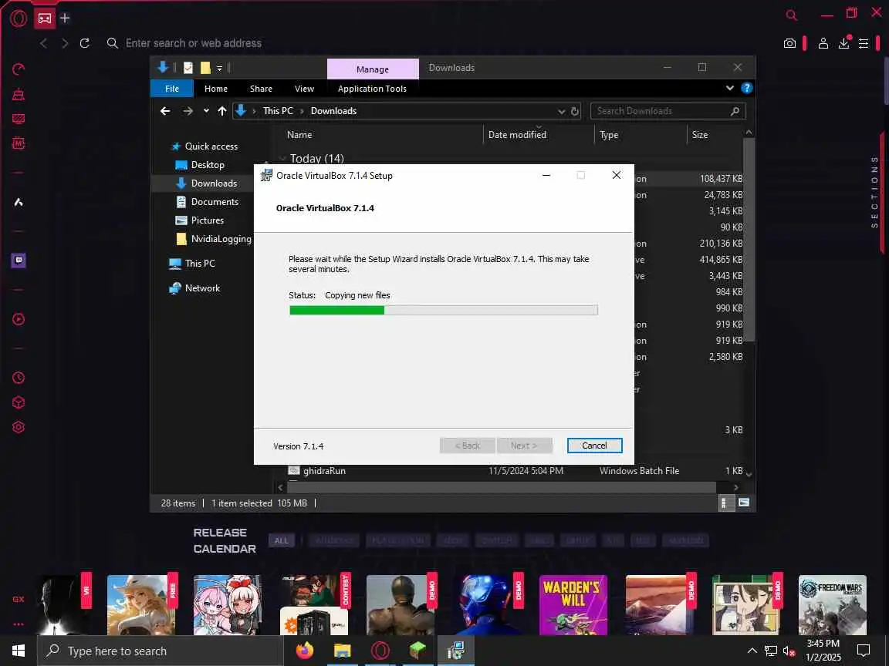Open recent locations dropdown in Explorer
Screen dimensions: 889x666
pyautogui.click(x=206, y=111)
